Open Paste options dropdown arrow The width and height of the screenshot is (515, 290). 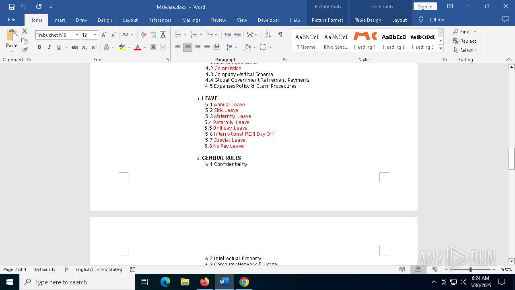[12, 51]
